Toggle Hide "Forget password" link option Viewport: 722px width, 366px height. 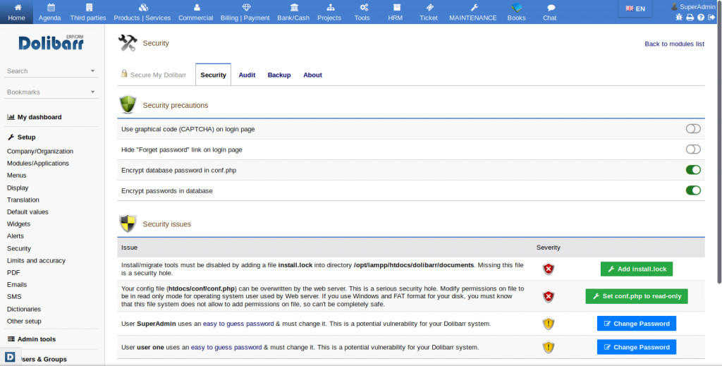point(693,150)
